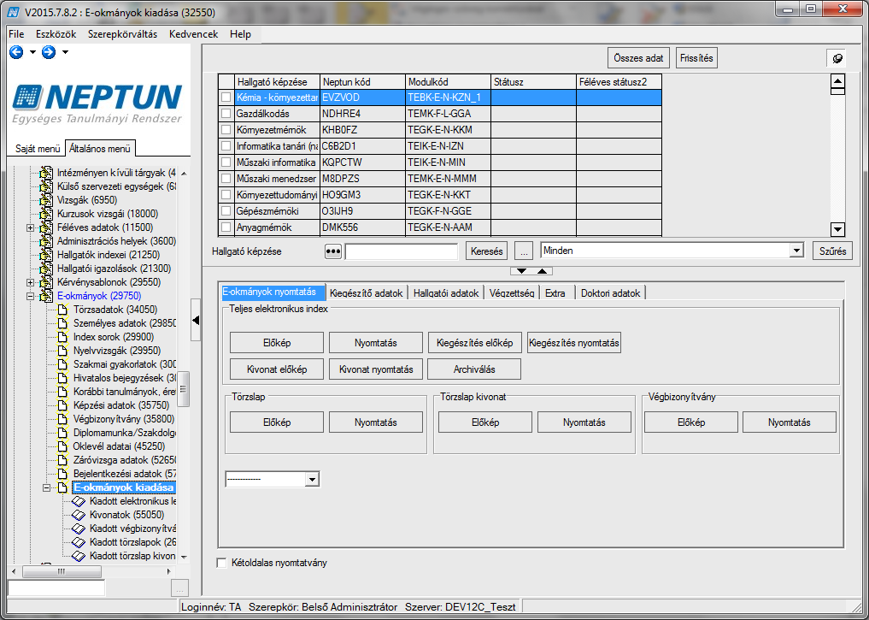The height and width of the screenshot is (620, 869).
Task: Open the Minden filter dropdown
Action: click(x=796, y=251)
